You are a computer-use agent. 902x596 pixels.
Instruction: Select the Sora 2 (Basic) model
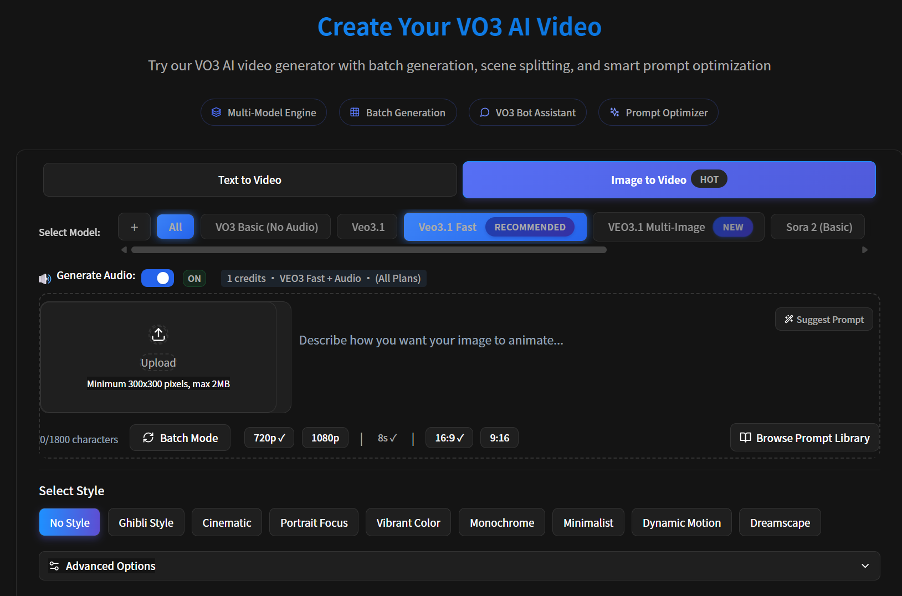pyautogui.click(x=818, y=227)
